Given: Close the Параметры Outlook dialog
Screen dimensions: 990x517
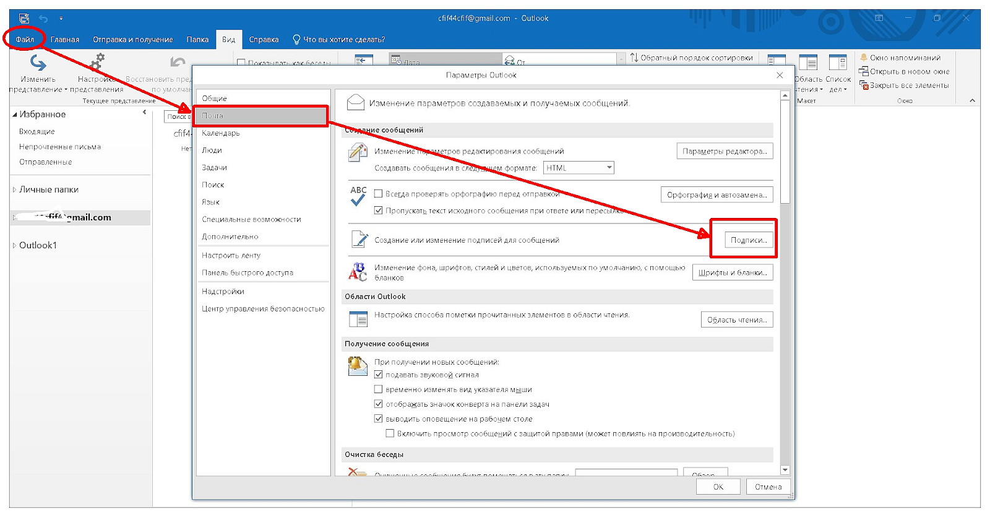Looking at the screenshot, I should [780, 75].
